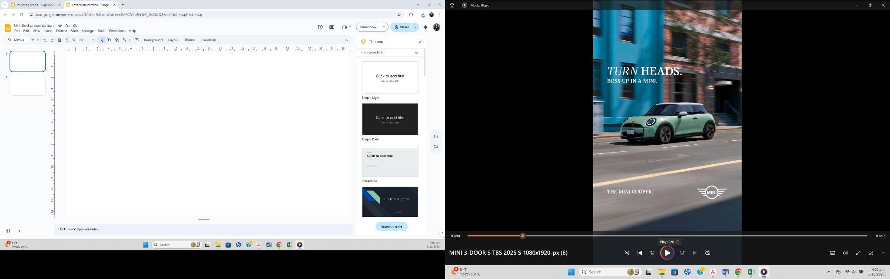
Task: Go to Media Player home
Action: click(452, 5)
